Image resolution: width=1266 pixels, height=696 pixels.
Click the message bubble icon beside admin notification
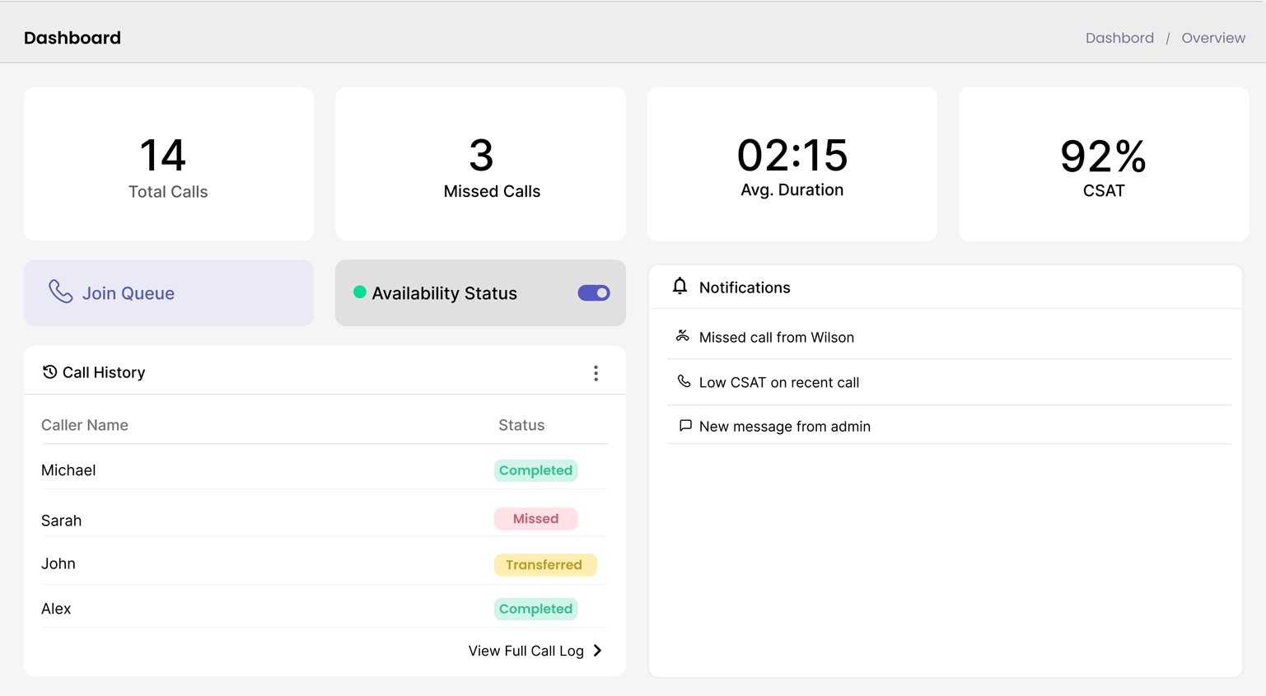684,426
